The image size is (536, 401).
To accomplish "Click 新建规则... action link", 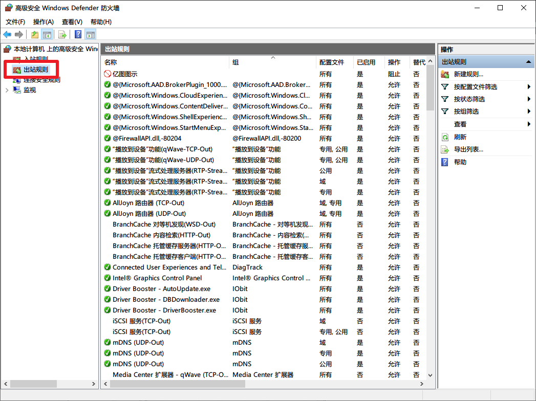I will [468, 74].
